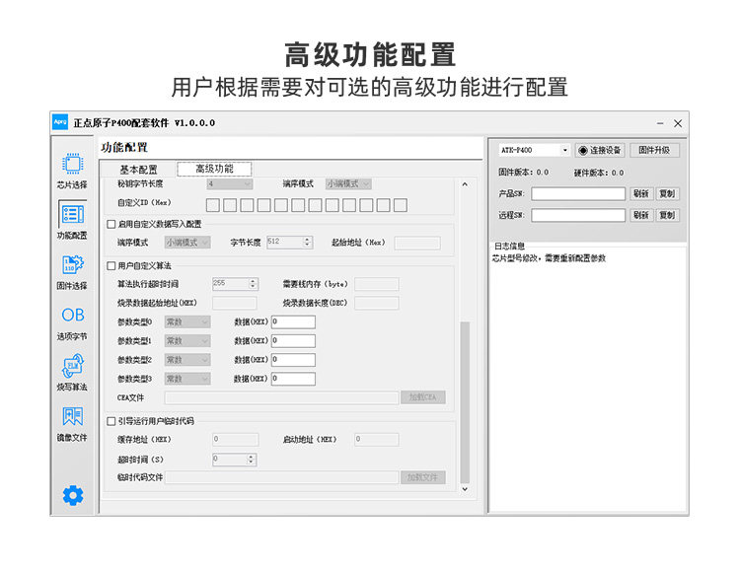Screen dimensions: 740x570
Task: Focus the 起始地址 (Hex) field
Action: (417, 243)
